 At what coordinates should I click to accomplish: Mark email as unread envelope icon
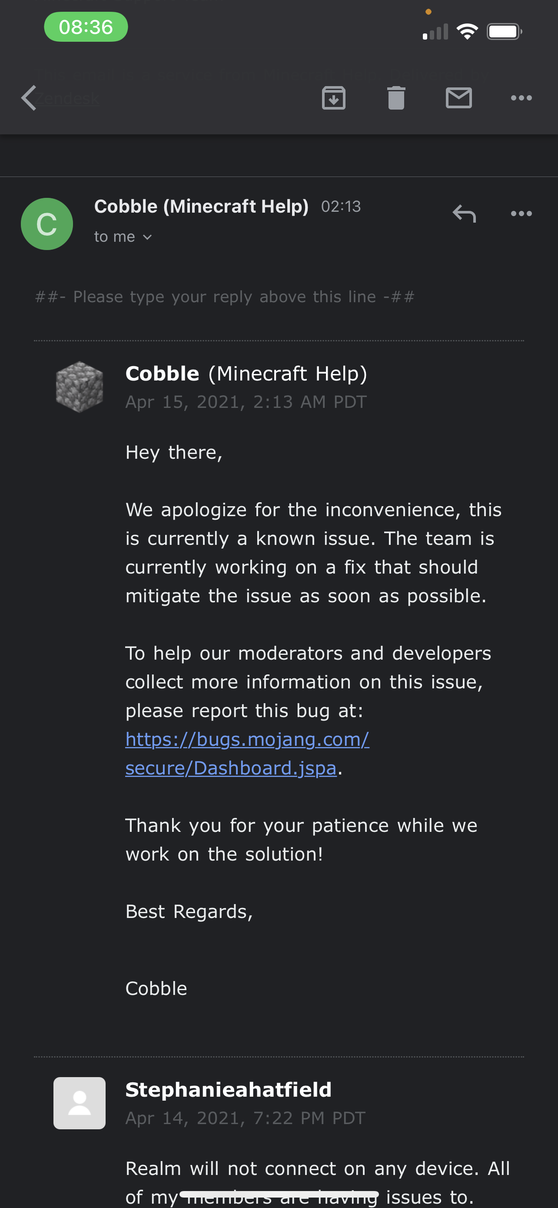[x=458, y=98]
